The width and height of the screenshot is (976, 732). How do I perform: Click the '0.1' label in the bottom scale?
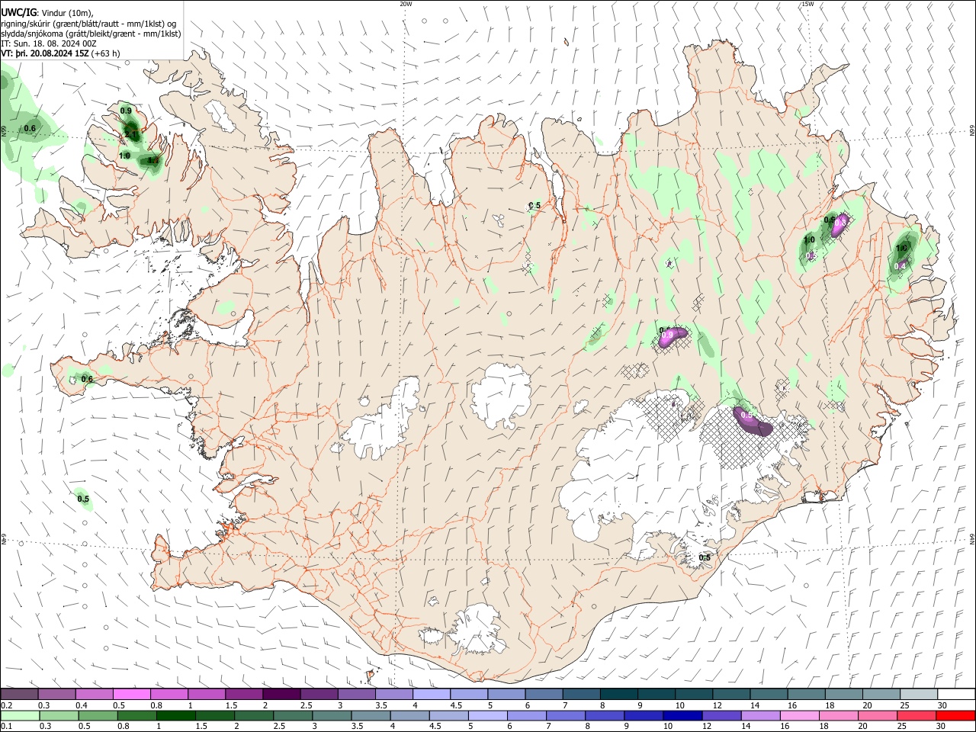click(x=6, y=727)
